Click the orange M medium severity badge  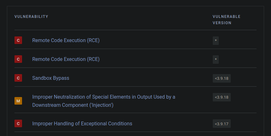coord(18,101)
